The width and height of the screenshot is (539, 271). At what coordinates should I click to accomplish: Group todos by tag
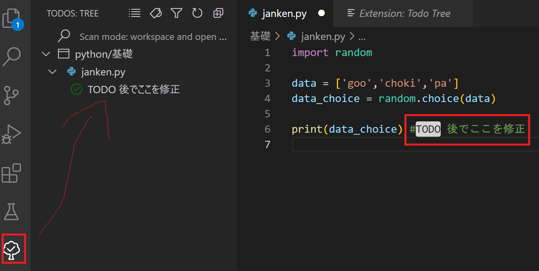(x=155, y=13)
